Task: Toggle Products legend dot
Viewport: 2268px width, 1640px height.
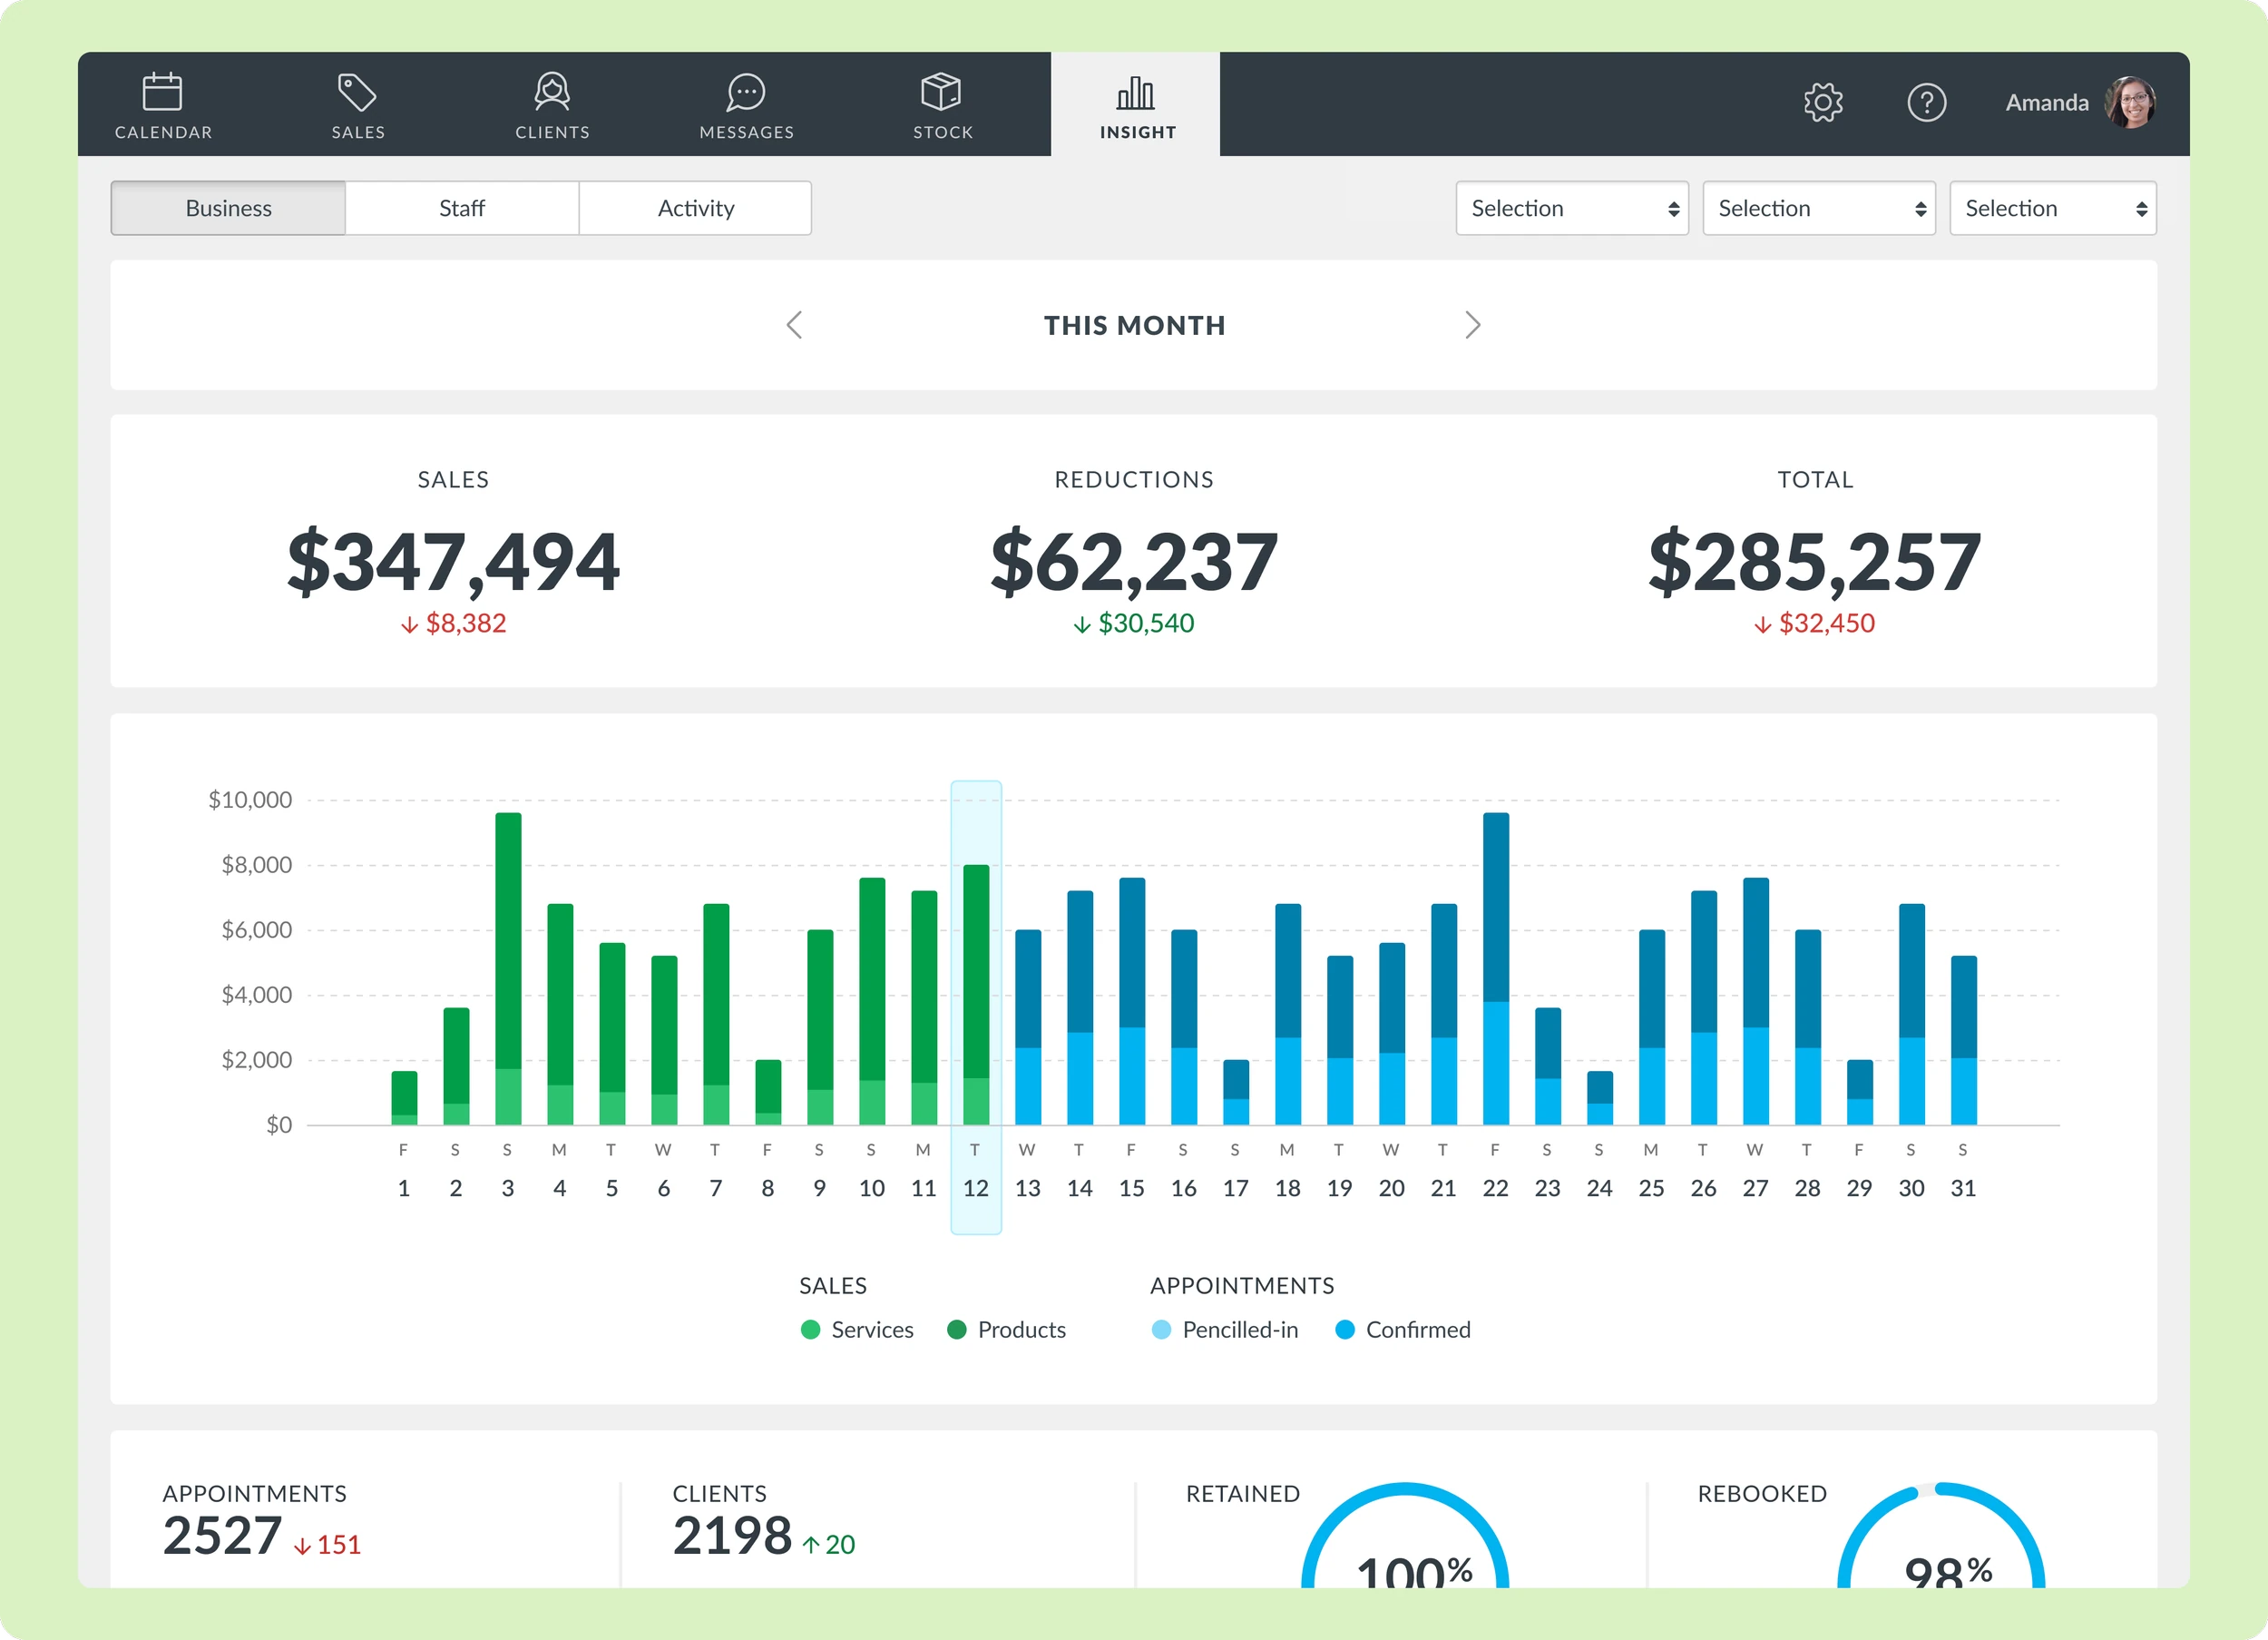Action: click(x=957, y=1330)
